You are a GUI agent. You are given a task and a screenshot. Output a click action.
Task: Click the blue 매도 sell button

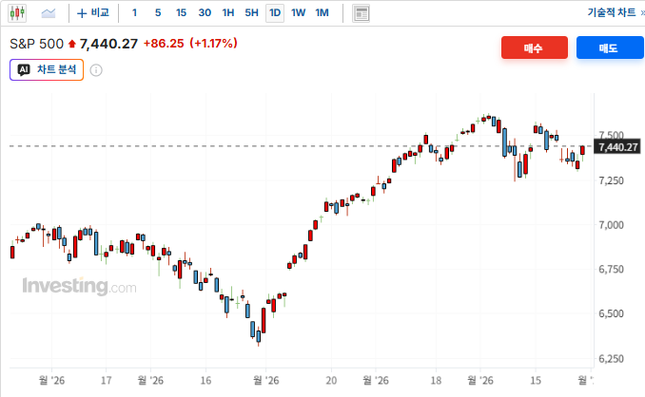point(610,47)
